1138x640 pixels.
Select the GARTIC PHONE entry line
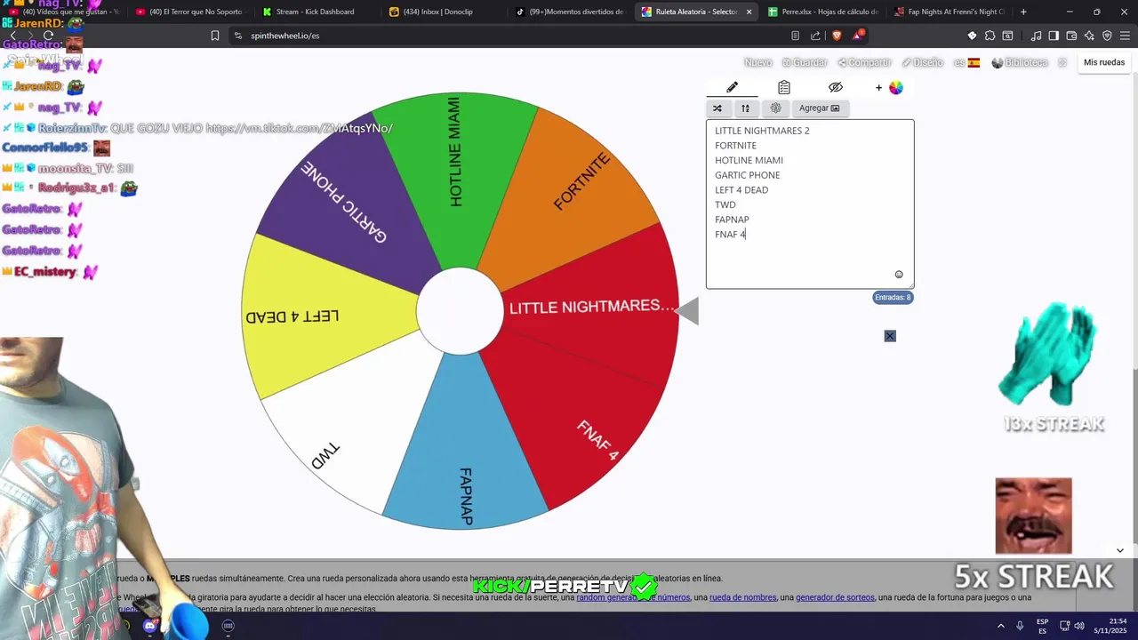[x=747, y=175]
